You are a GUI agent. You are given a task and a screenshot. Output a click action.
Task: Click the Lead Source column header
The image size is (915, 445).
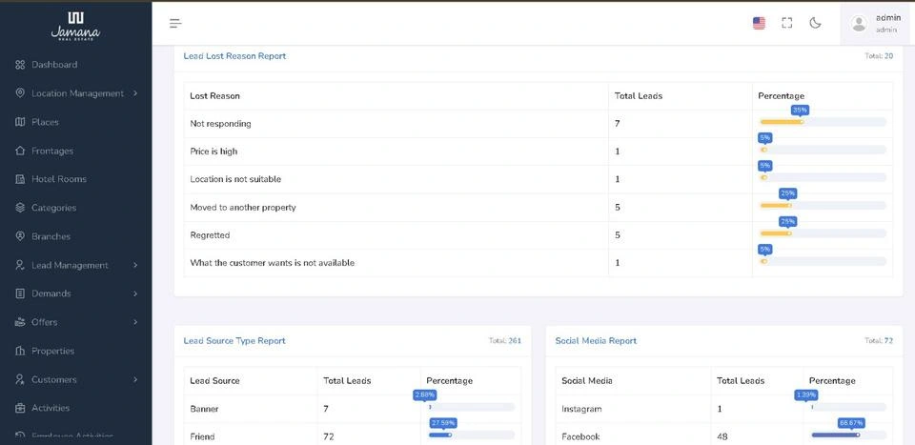coord(214,381)
